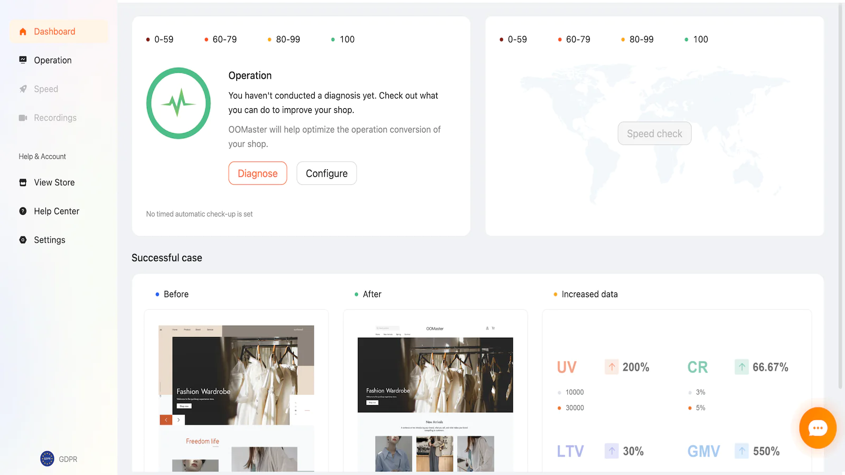Viewport: 845px width, 475px height.
Task: Click previous arrow on Before slideshow
Action: click(x=166, y=420)
